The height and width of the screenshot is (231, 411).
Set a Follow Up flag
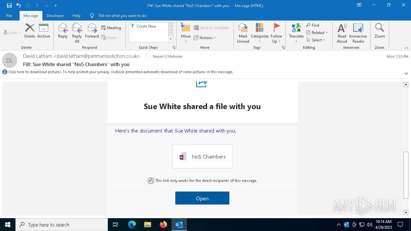(276, 33)
